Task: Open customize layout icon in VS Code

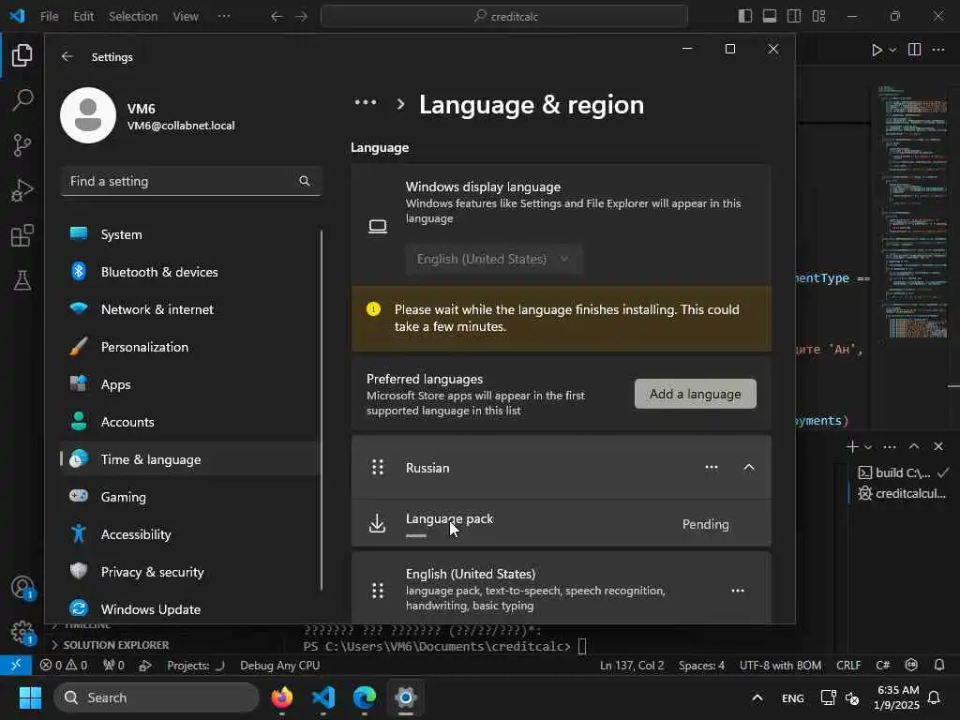Action: point(819,16)
